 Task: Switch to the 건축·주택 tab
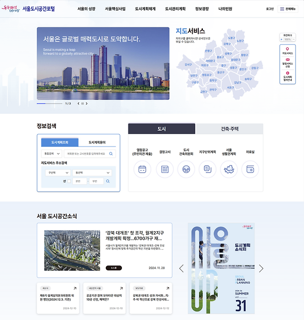229,129
